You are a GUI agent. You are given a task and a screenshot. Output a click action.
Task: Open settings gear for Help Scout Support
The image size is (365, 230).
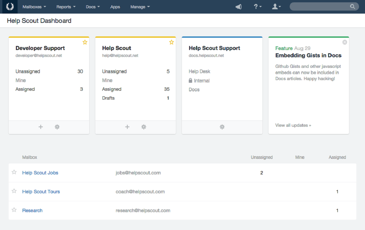[222, 127]
